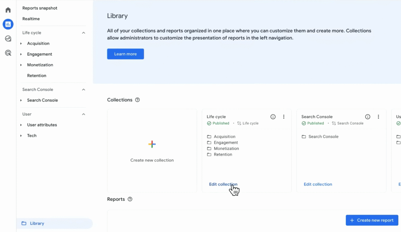
Task: Click the Reports section heading
Action: pyautogui.click(x=116, y=199)
